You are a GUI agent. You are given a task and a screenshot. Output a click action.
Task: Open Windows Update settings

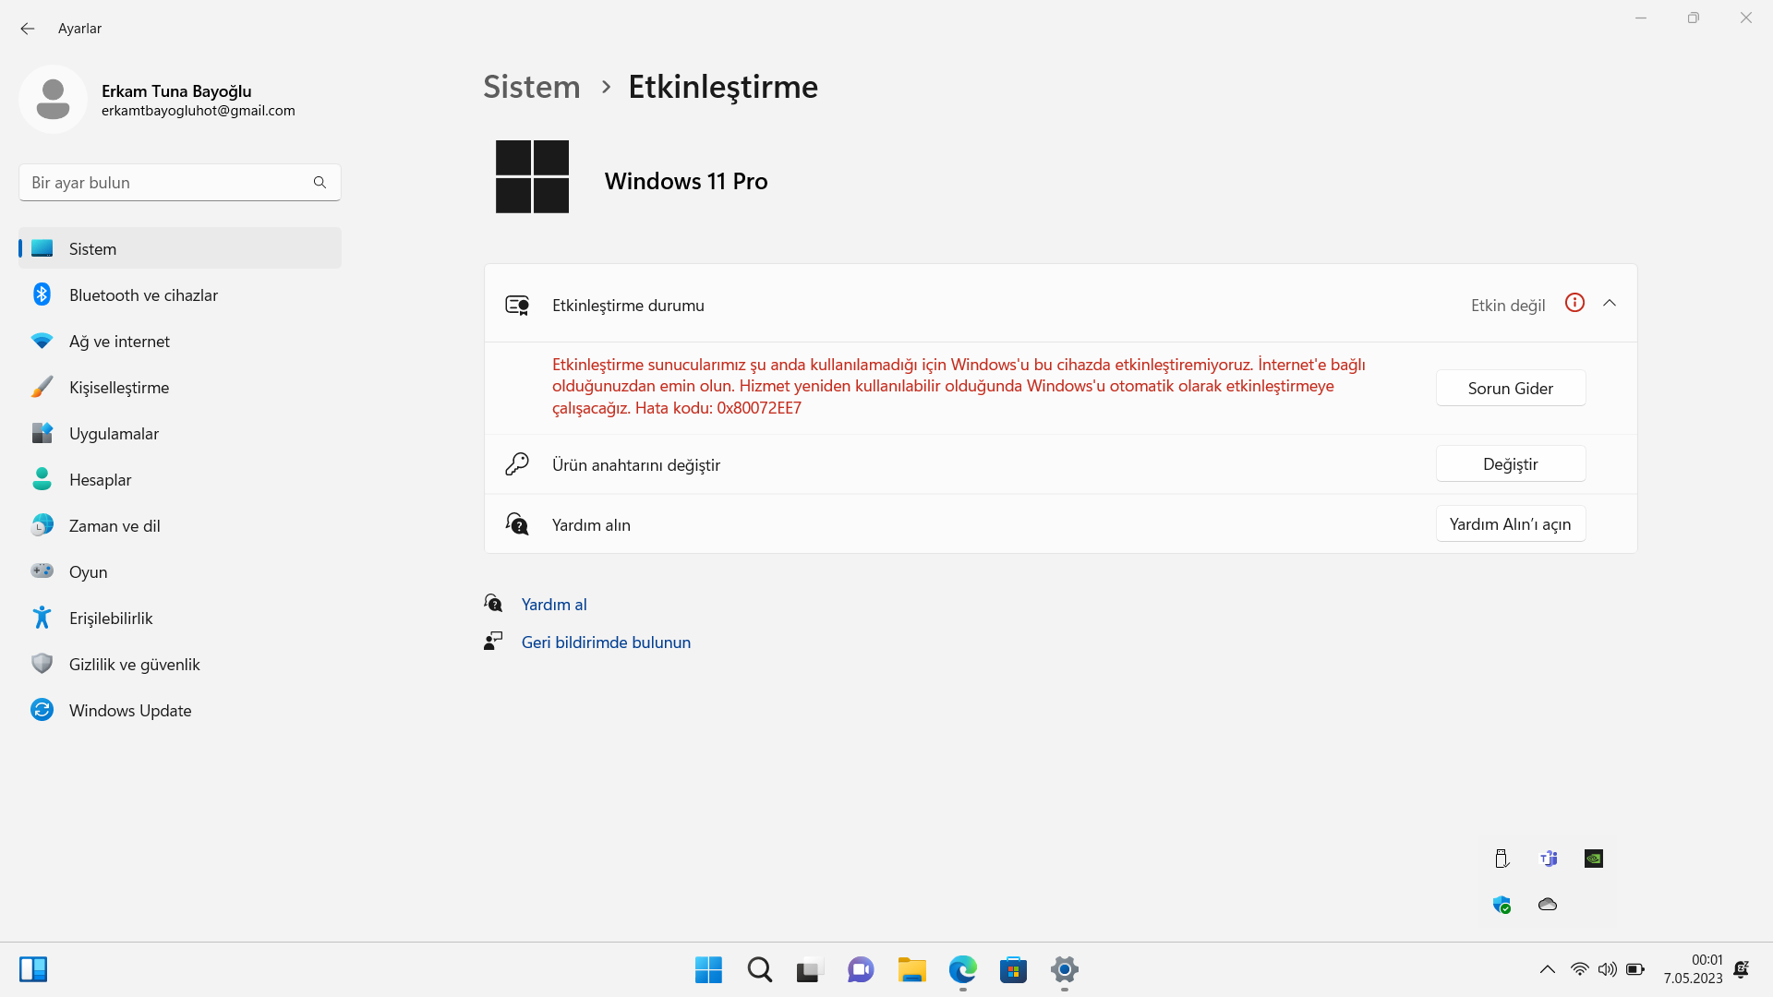click(180, 710)
